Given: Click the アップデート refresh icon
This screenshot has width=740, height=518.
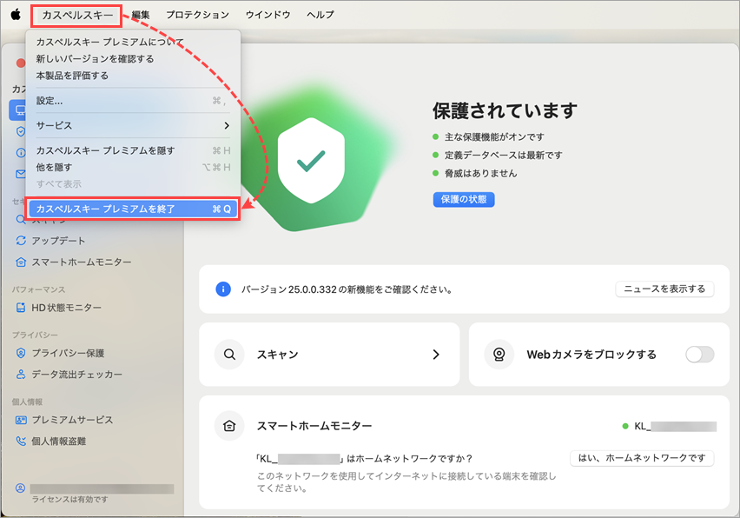Looking at the screenshot, I should point(21,241).
